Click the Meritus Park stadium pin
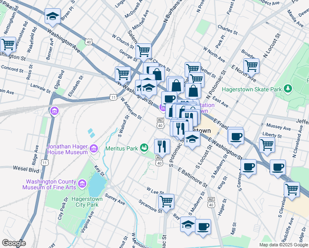Viewport: 309px width, 248px height. 144,148
